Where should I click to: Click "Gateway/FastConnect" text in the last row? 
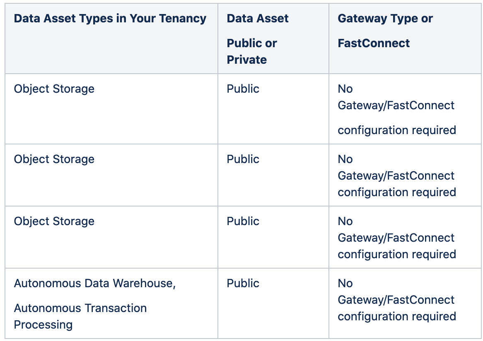click(x=396, y=300)
